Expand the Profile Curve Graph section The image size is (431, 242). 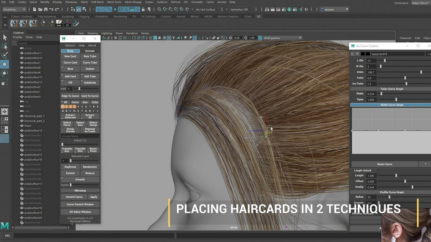[x=391, y=192]
